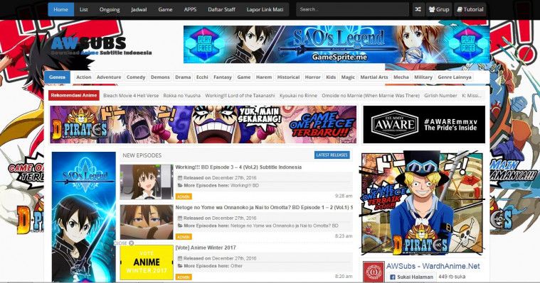Choose the Historical genre
Screen dimensions: 540x283
pos(288,77)
